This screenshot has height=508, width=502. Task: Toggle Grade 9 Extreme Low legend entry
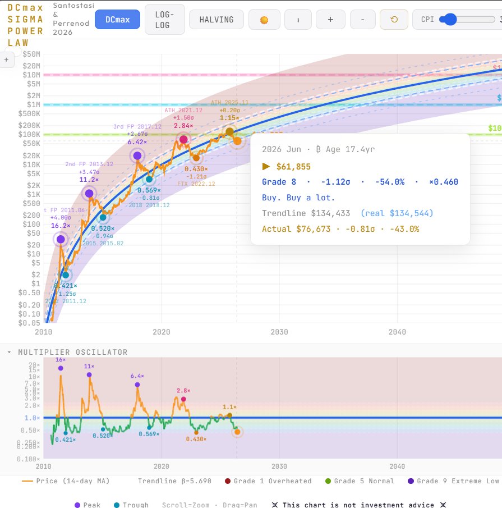click(x=453, y=481)
